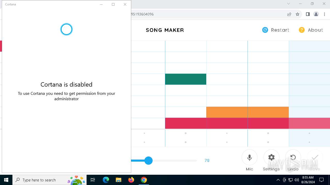Minimize the Cortana window
330x185 pixels.
tap(101, 4)
